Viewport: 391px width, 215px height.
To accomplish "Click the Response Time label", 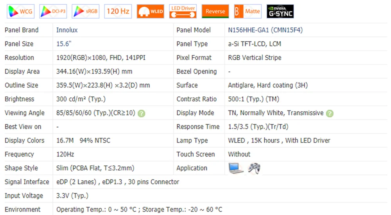I will point(198,127).
